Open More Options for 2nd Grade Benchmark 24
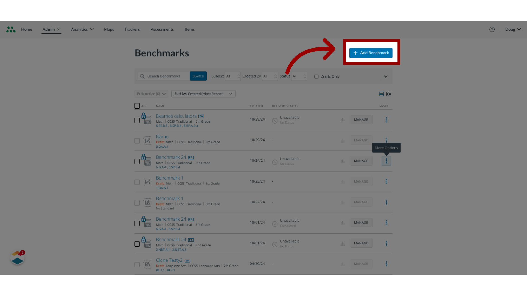The image size is (527, 296). [386, 243]
